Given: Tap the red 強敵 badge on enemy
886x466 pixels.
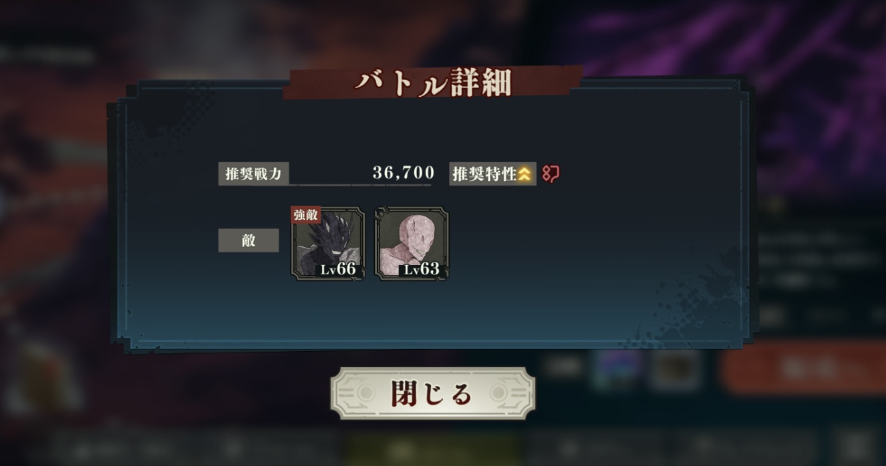Looking at the screenshot, I should point(306,215).
